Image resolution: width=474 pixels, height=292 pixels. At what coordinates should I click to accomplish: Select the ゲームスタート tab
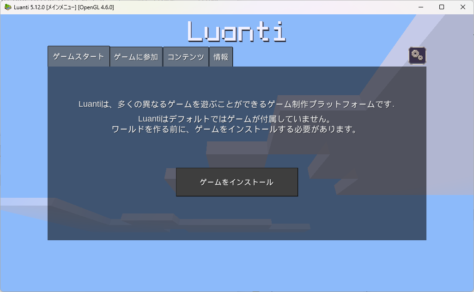(x=79, y=56)
